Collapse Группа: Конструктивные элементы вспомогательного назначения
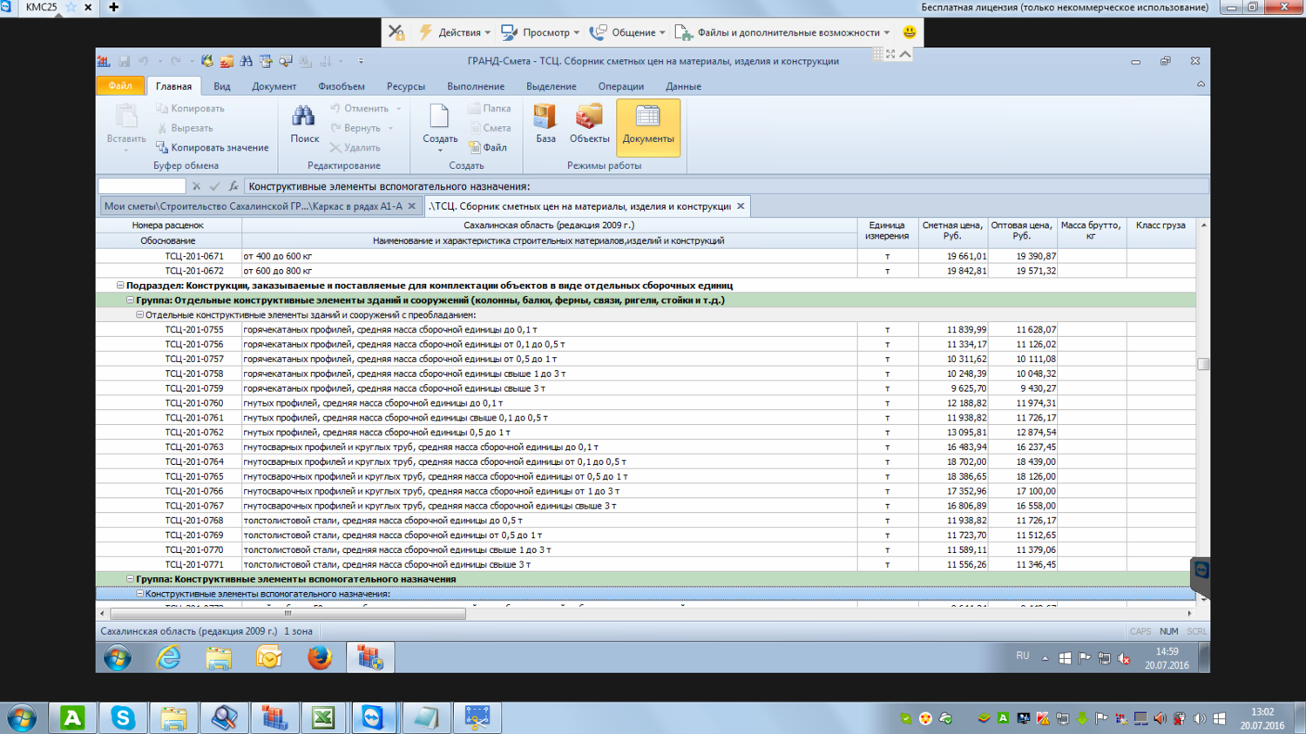1306x734 pixels. tap(130, 579)
